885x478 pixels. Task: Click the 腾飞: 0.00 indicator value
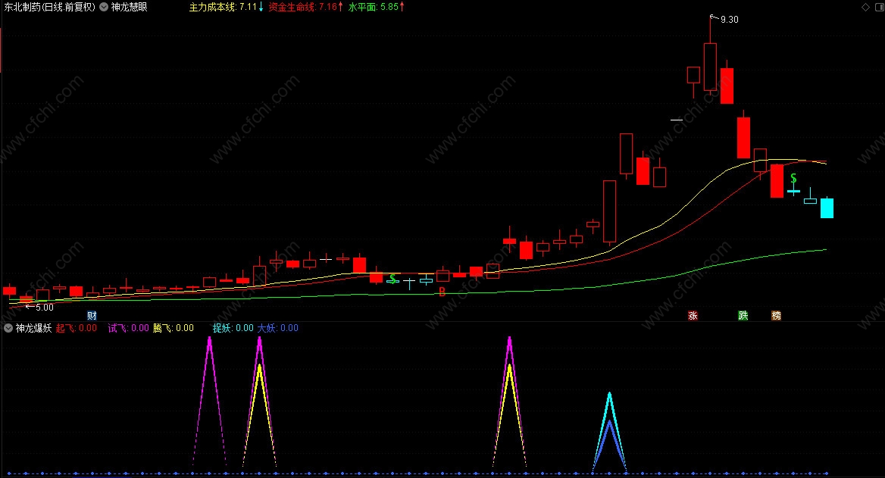point(174,328)
